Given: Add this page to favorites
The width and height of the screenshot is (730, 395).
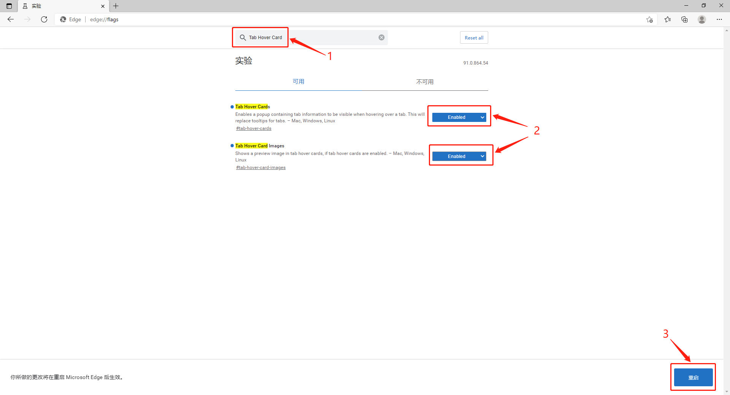Looking at the screenshot, I should [x=649, y=20].
